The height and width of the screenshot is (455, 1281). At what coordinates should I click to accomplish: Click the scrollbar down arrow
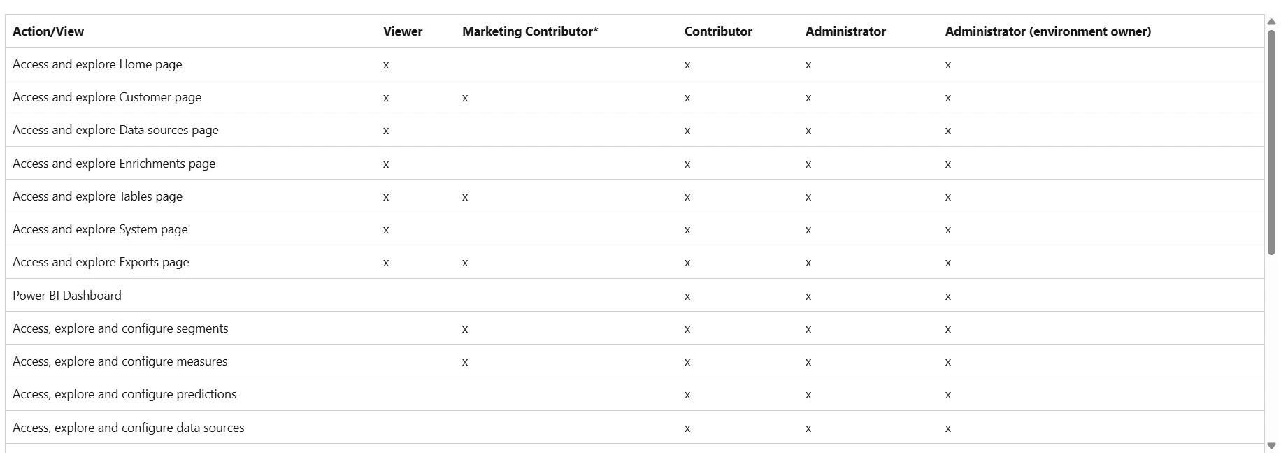(x=1272, y=446)
